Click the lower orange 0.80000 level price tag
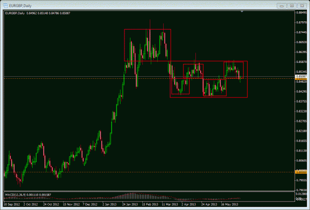The image size is (310, 210). (301, 172)
